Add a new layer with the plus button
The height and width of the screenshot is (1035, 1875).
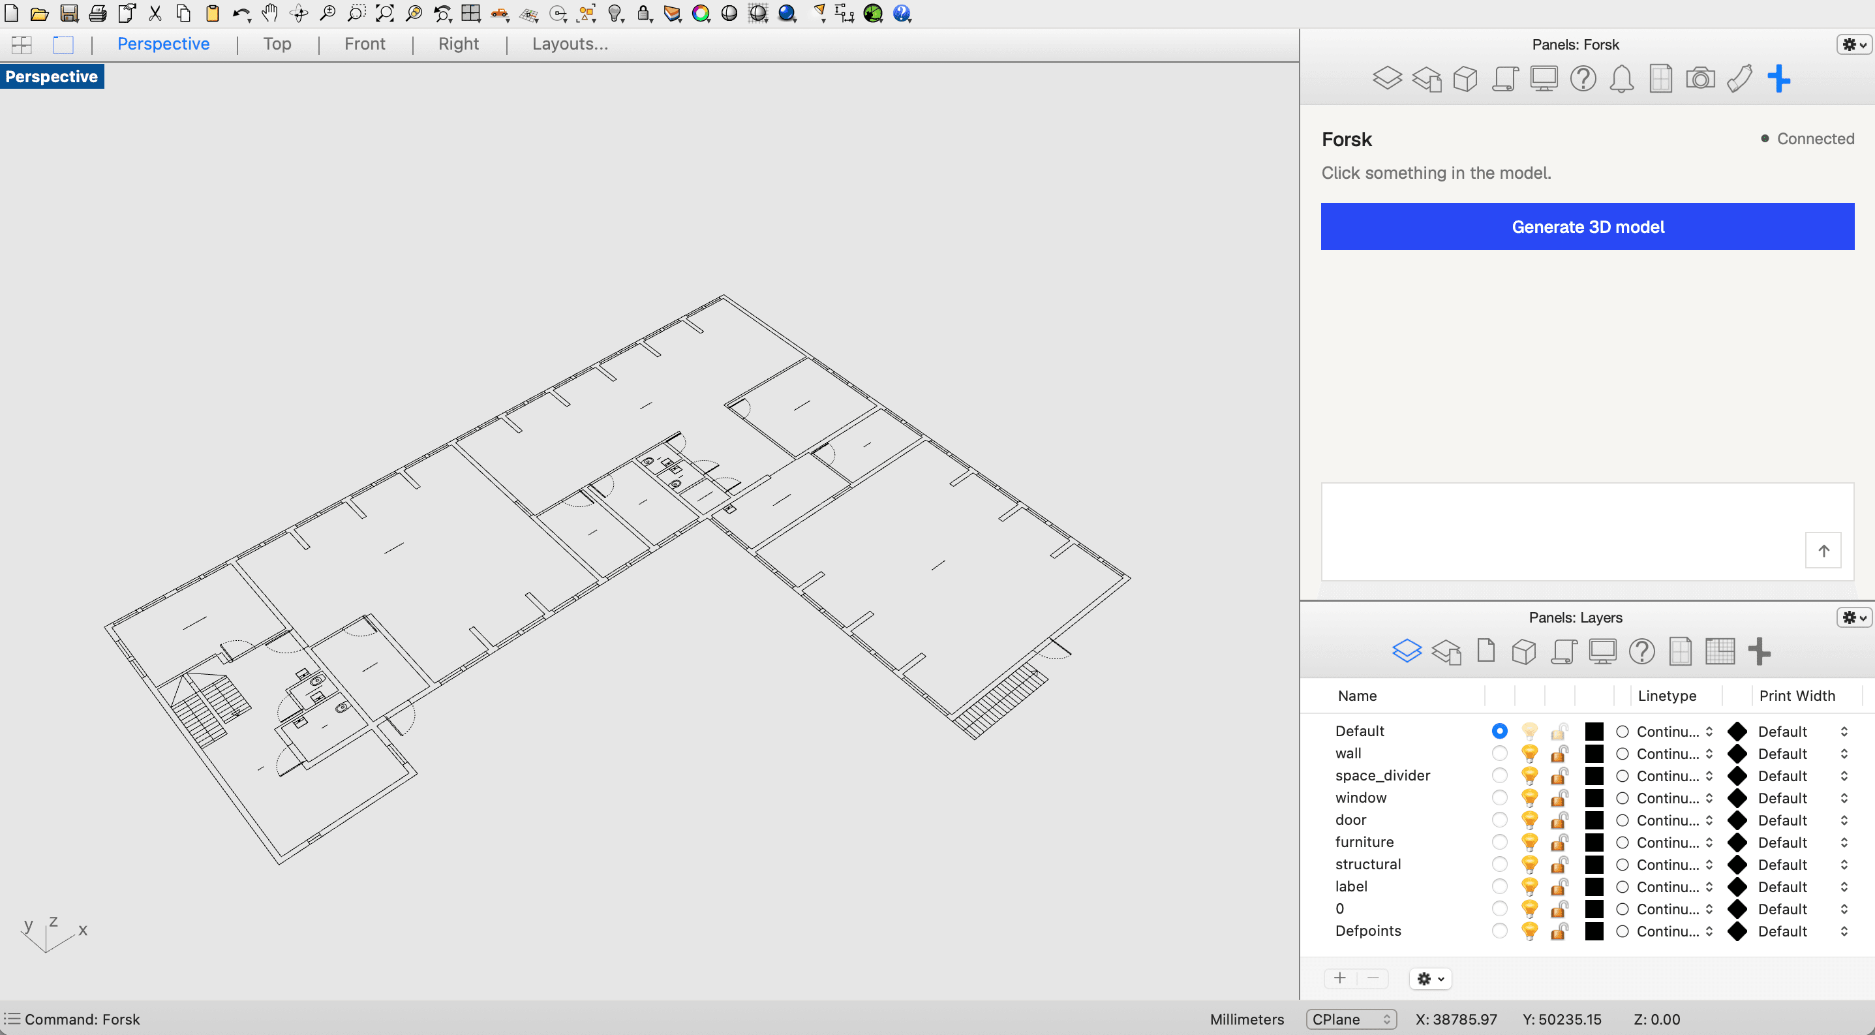point(1340,978)
